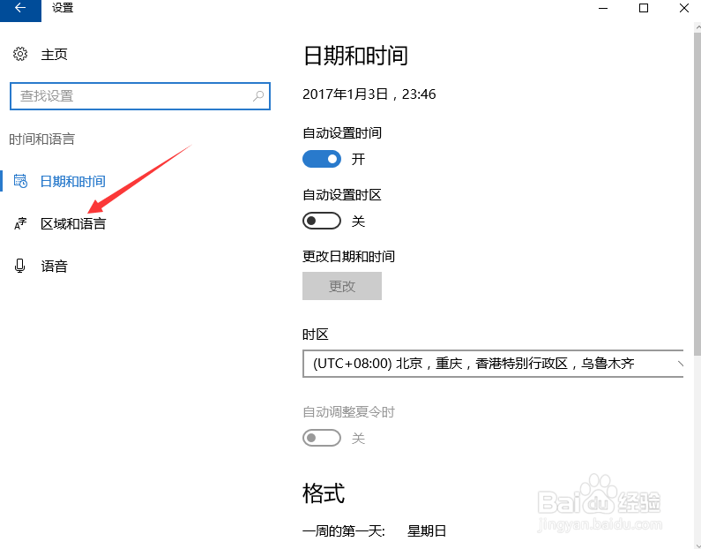Click the 更改 button
701x549 pixels.
click(x=342, y=286)
